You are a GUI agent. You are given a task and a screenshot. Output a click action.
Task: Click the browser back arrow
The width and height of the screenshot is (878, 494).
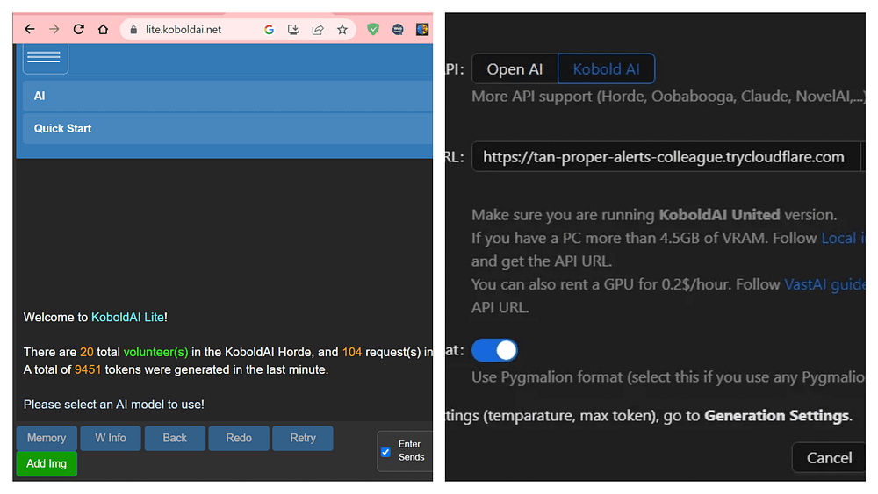30,29
